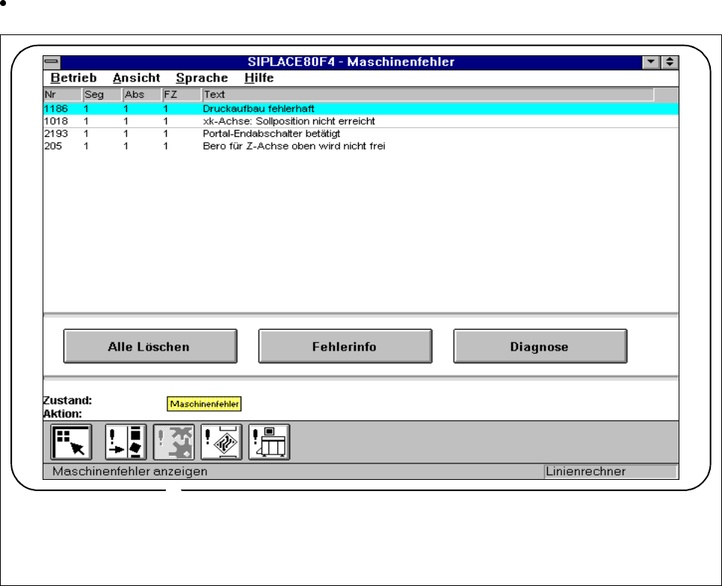Open the Betrieb menu
This screenshot has width=722, height=586.
tap(74, 78)
